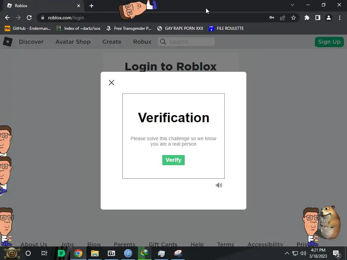Open the green globe app on the taskbar
Screen dimensions: 347x260
pos(144,253)
